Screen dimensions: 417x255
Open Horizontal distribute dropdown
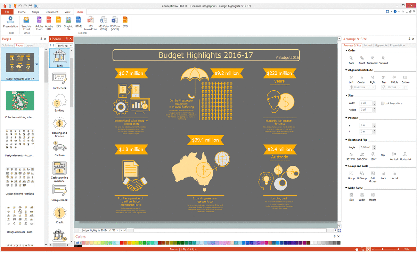(374, 87)
